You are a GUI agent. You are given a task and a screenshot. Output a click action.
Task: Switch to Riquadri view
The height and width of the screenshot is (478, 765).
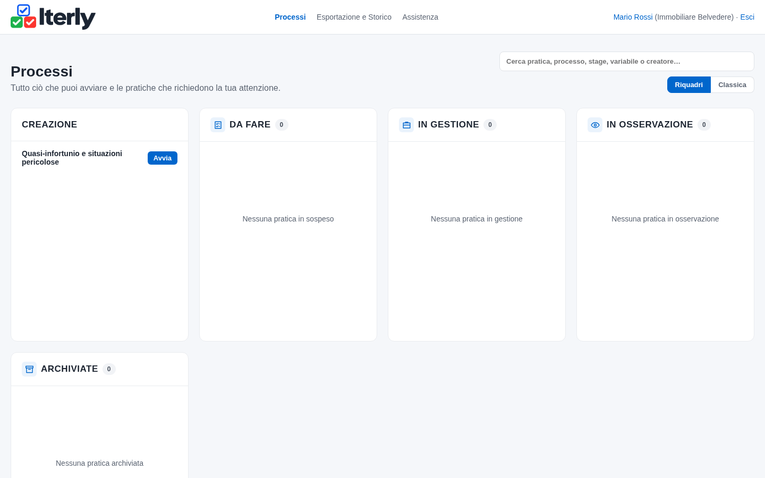pyautogui.click(x=688, y=85)
